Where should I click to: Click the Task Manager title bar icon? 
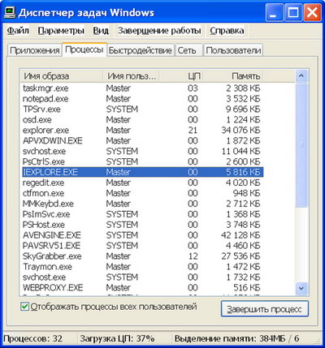pos(10,13)
